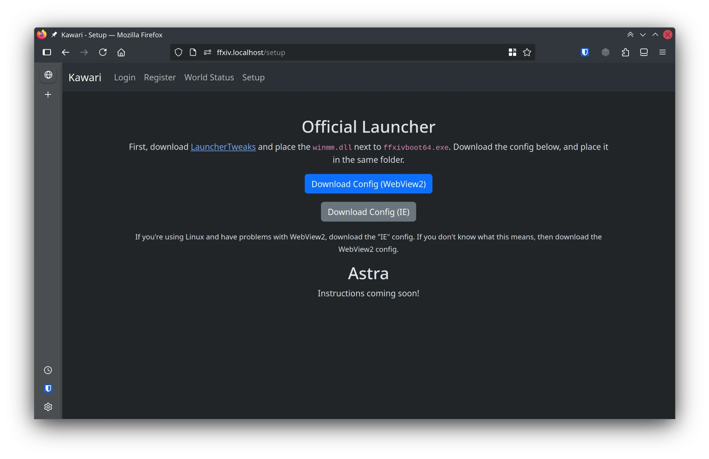Minimize the Firefox window

point(643,35)
